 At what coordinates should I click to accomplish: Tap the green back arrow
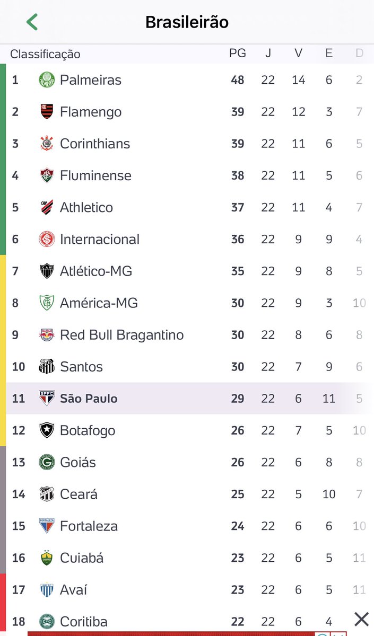coord(32,22)
